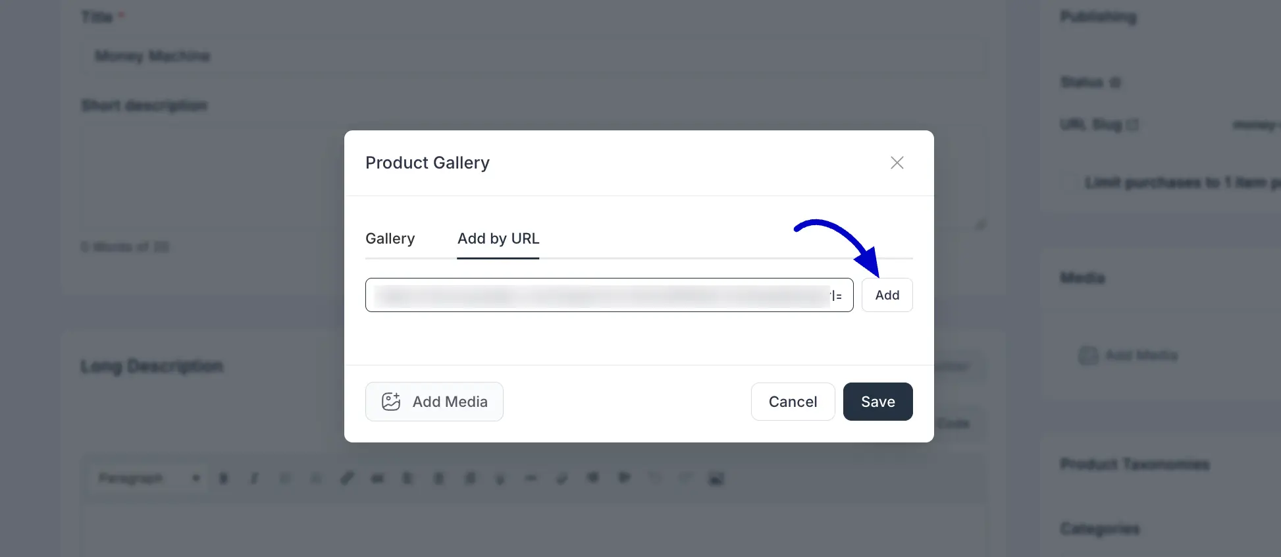Apply italic formatting in the description editor
The image size is (1281, 557).
pyautogui.click(x=254, y=478)
